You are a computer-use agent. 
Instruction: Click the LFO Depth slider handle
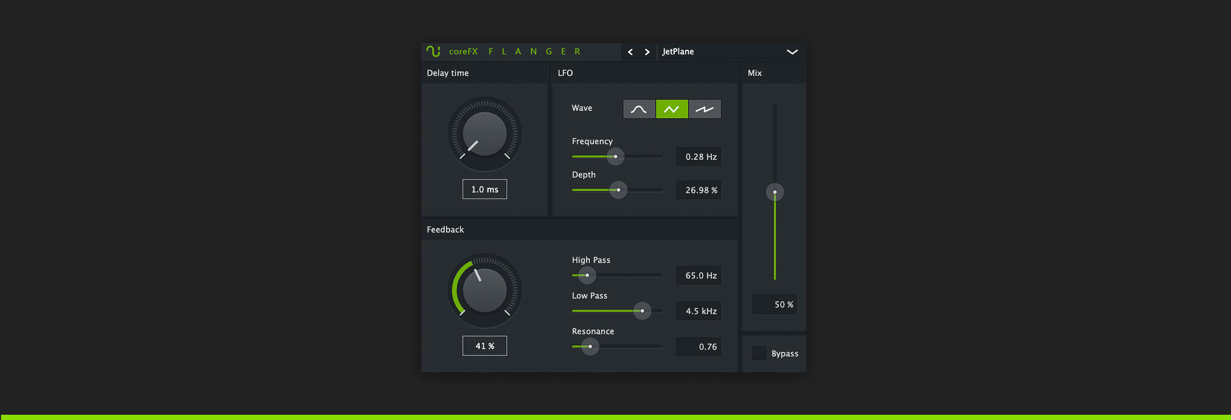click(618, 190)
